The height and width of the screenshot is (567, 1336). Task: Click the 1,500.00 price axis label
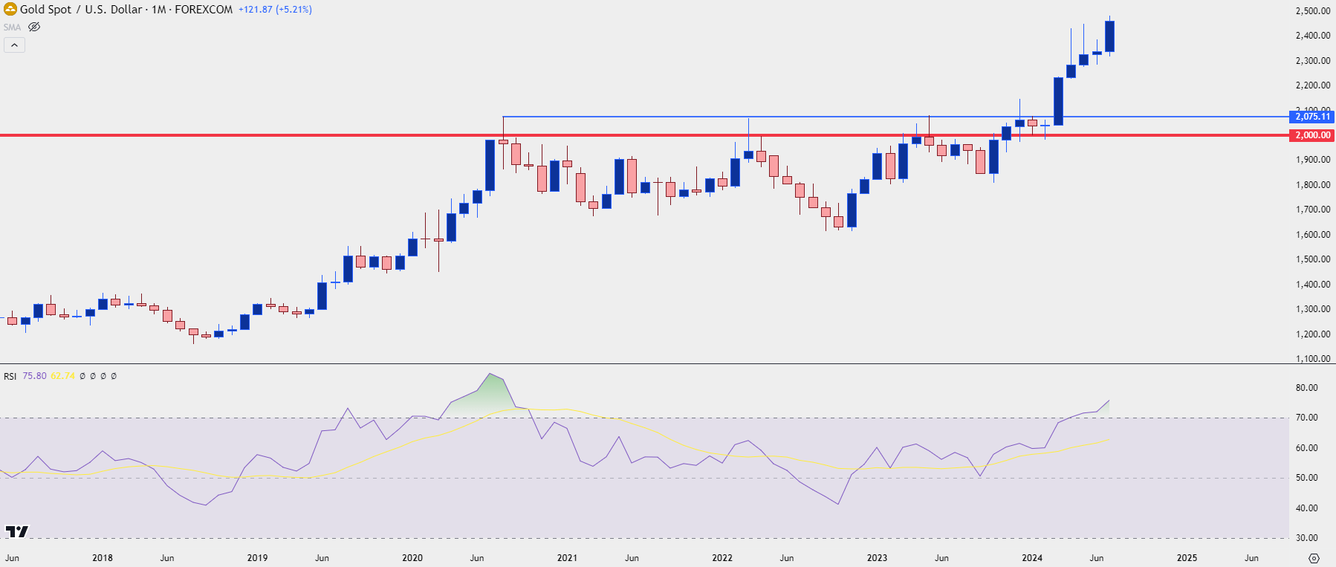tap(1312, 259)
